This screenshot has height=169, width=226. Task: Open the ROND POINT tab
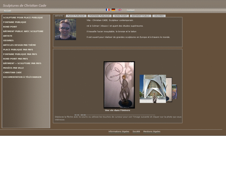click(x=121, y=16)
